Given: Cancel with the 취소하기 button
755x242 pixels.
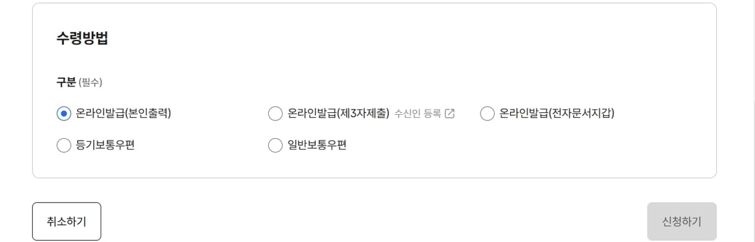Looking at the screenshot, I should [x=66, y=221].
